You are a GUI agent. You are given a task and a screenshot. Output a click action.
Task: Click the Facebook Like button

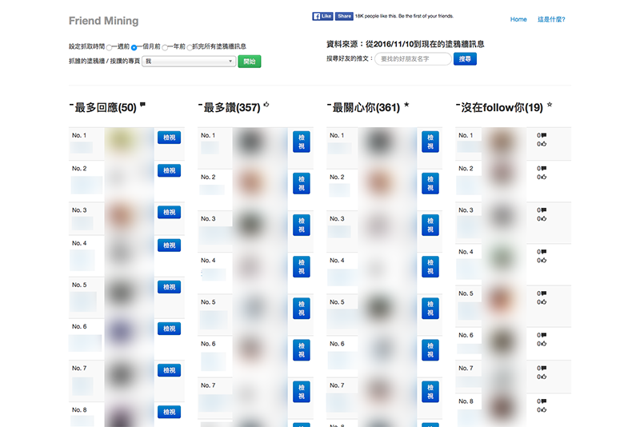point(322,16)
